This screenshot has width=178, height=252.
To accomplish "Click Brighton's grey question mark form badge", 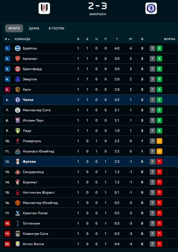I will pos(153,48).
